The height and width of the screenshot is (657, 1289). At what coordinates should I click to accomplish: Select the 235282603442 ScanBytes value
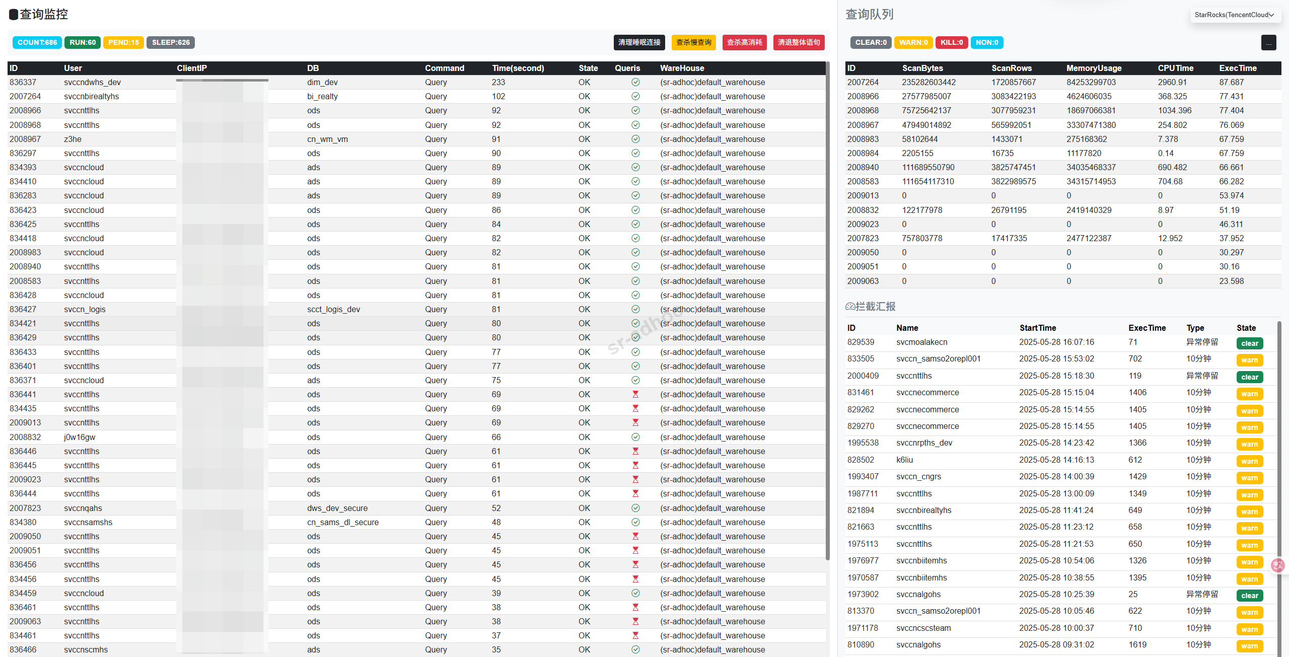928,82
